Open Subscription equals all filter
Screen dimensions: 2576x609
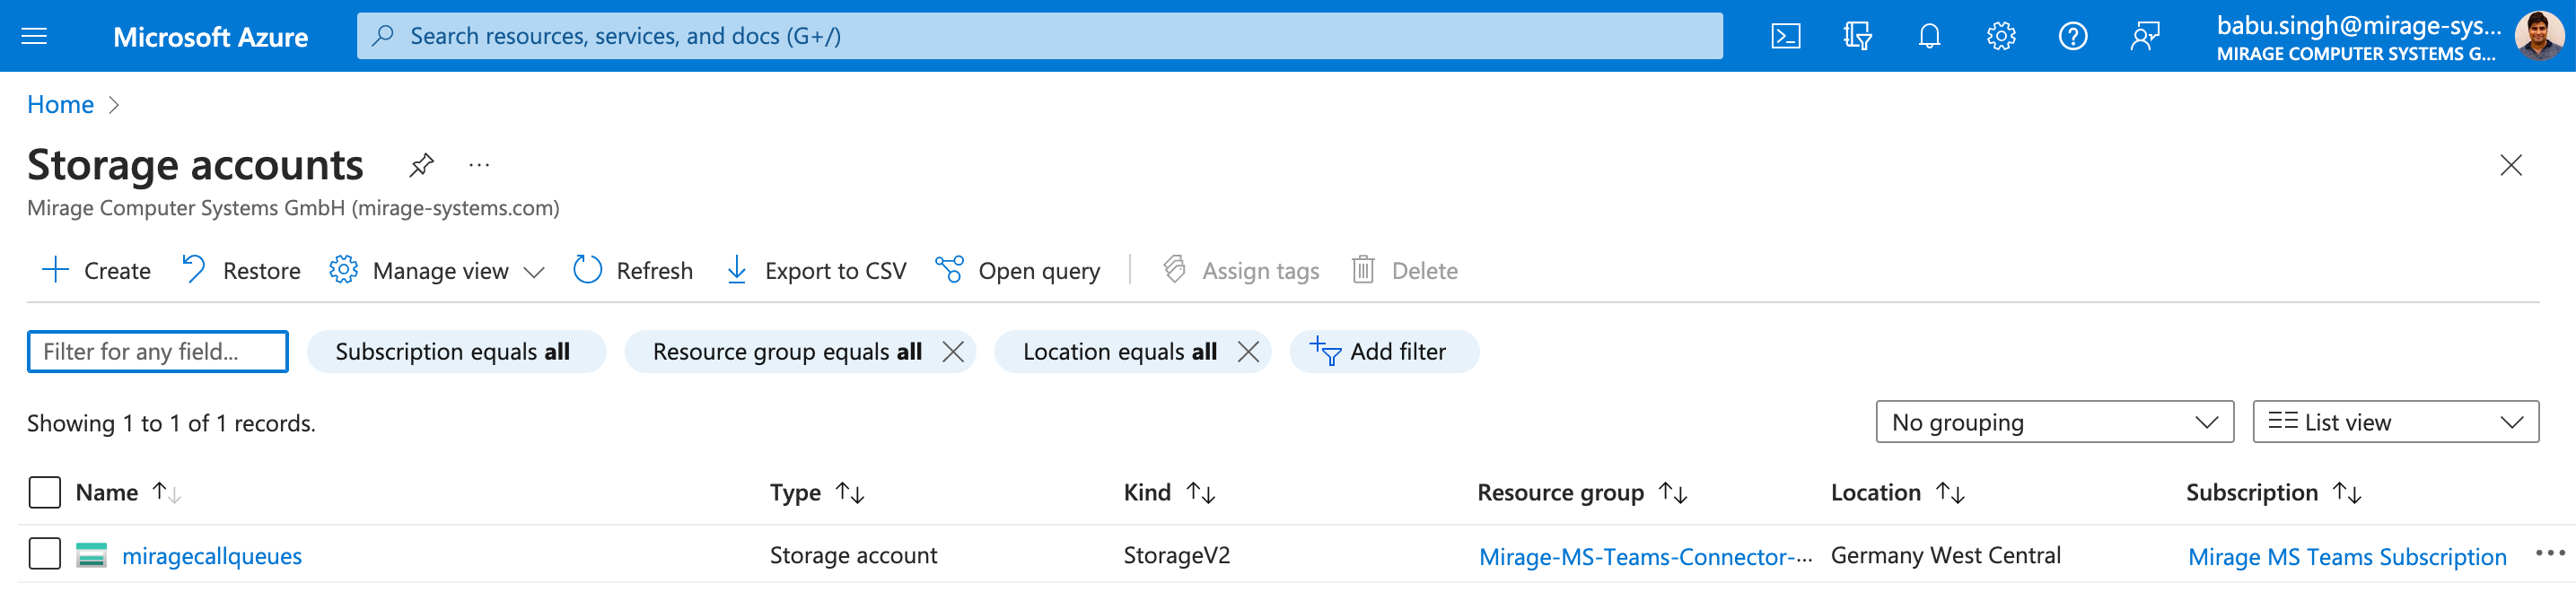pyautogui.click(x=456, y=351)
